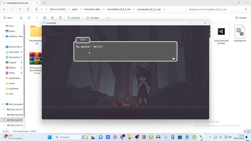Open the weather widget showing 32°C
251x141 pixels.
(x=13, y=137)
